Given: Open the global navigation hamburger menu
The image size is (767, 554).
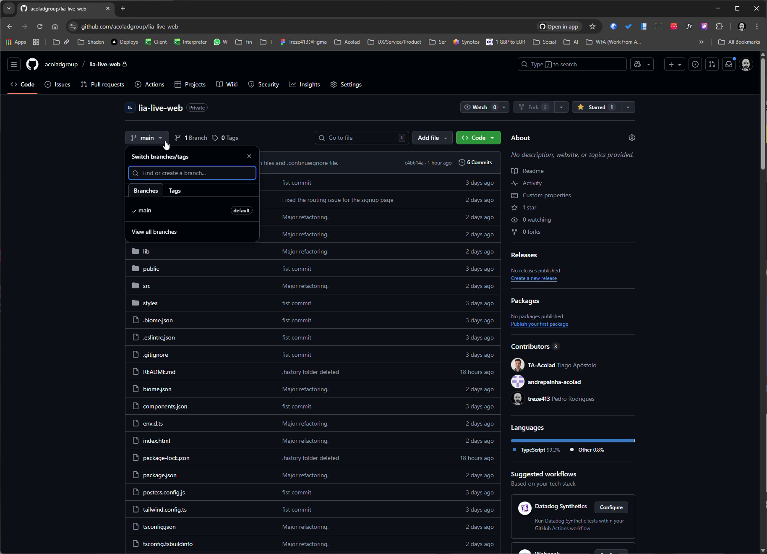Looking at the screenshot, I should pyautogui.click(x=13, y=64).
